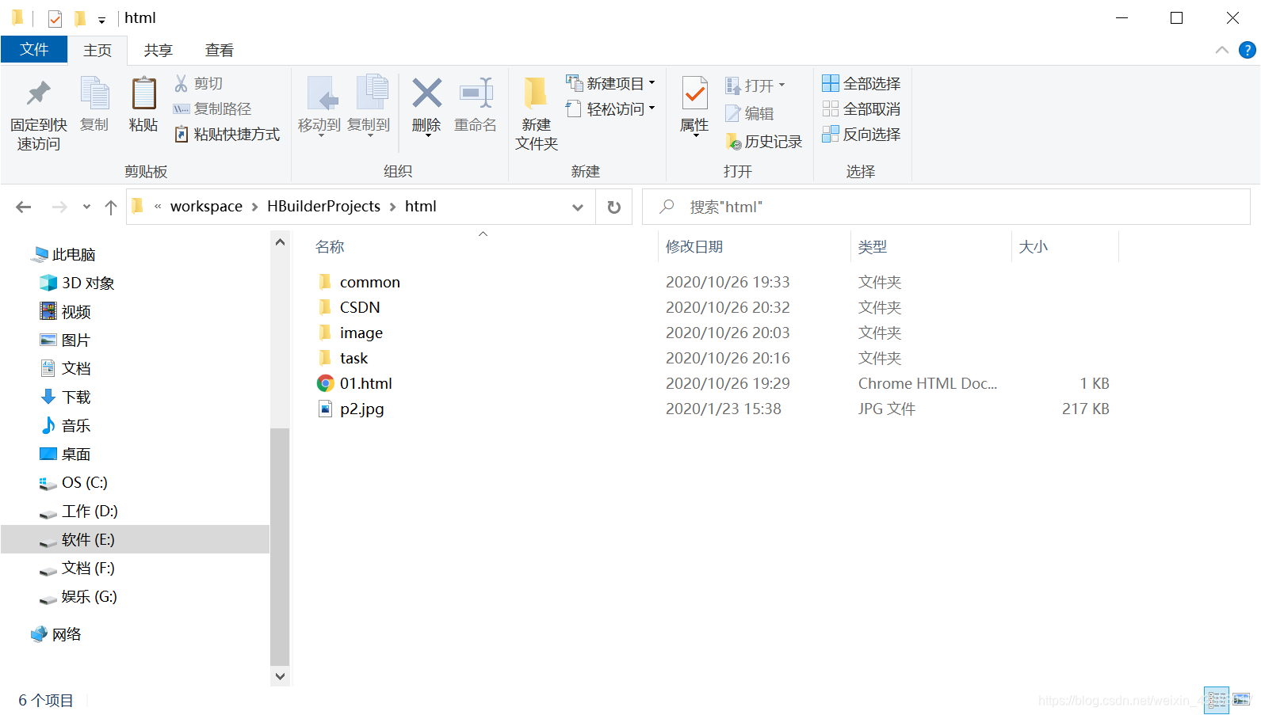
Task: Show hidden breadcrumb path with double chevron
Action: pos(158,207)
